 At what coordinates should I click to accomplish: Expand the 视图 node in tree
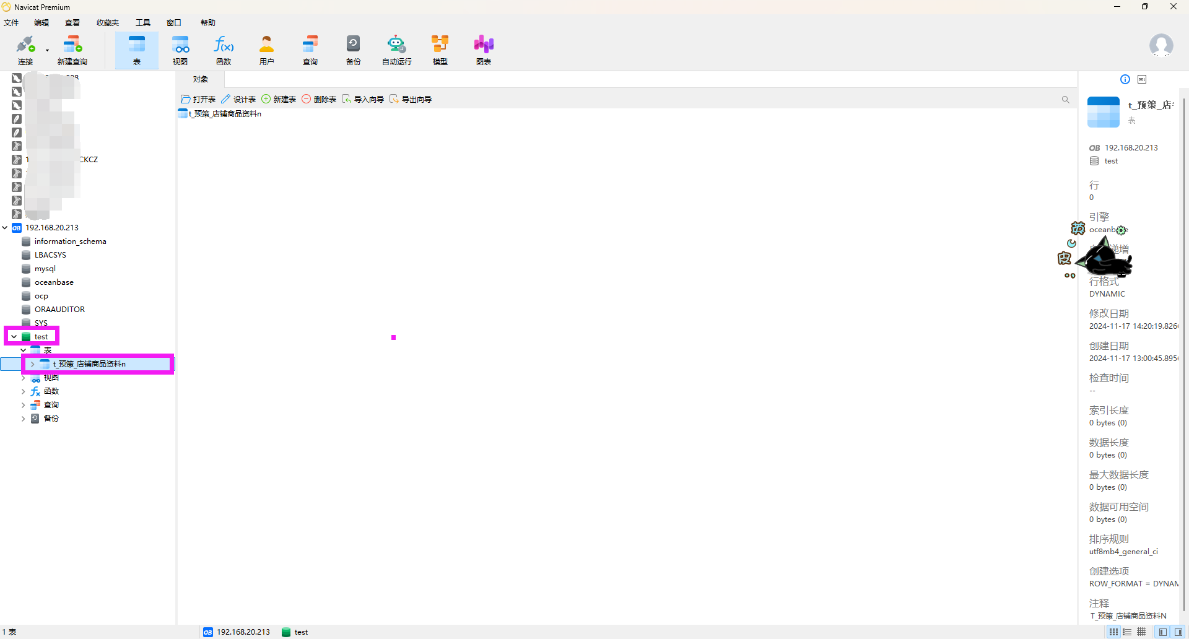23,378
